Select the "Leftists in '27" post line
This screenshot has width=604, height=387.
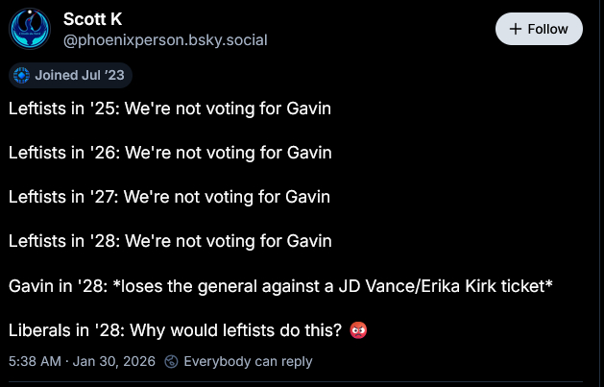tap(170, 197)
